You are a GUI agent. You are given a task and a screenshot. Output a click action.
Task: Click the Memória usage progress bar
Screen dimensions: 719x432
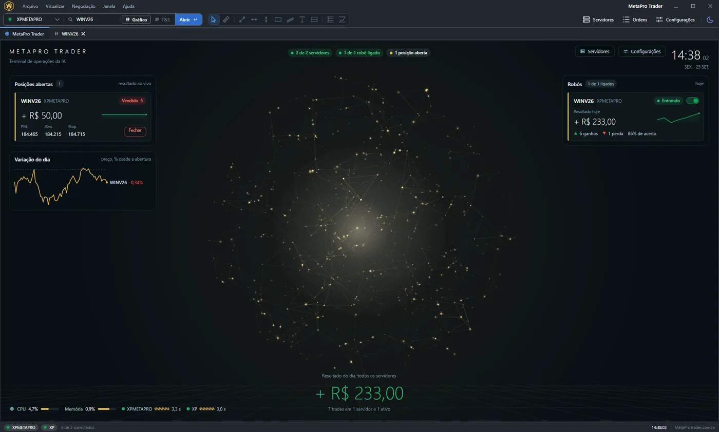[x=107, y=409]
